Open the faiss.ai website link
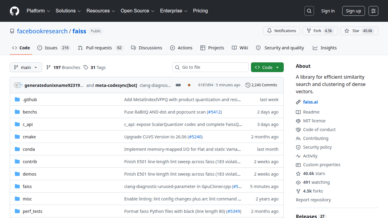388x218 pixels. [x=310, y=102]
